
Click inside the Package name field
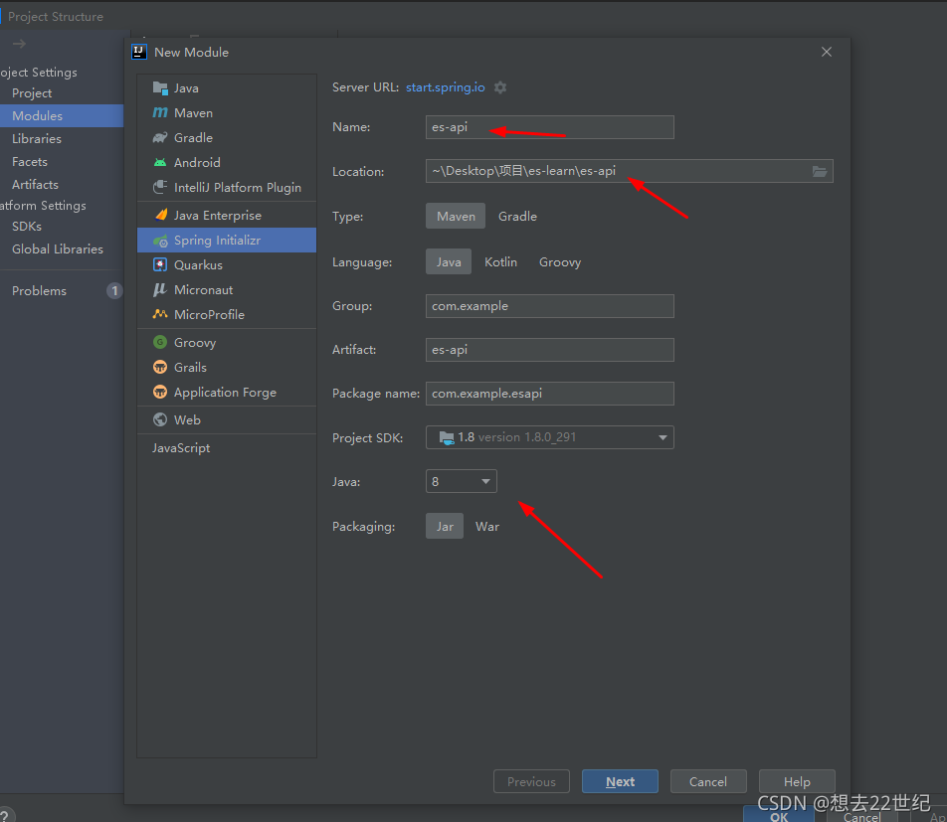click(549, 394)
